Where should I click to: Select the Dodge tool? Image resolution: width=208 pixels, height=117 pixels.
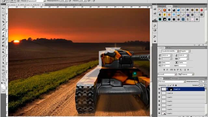point(3,52)
